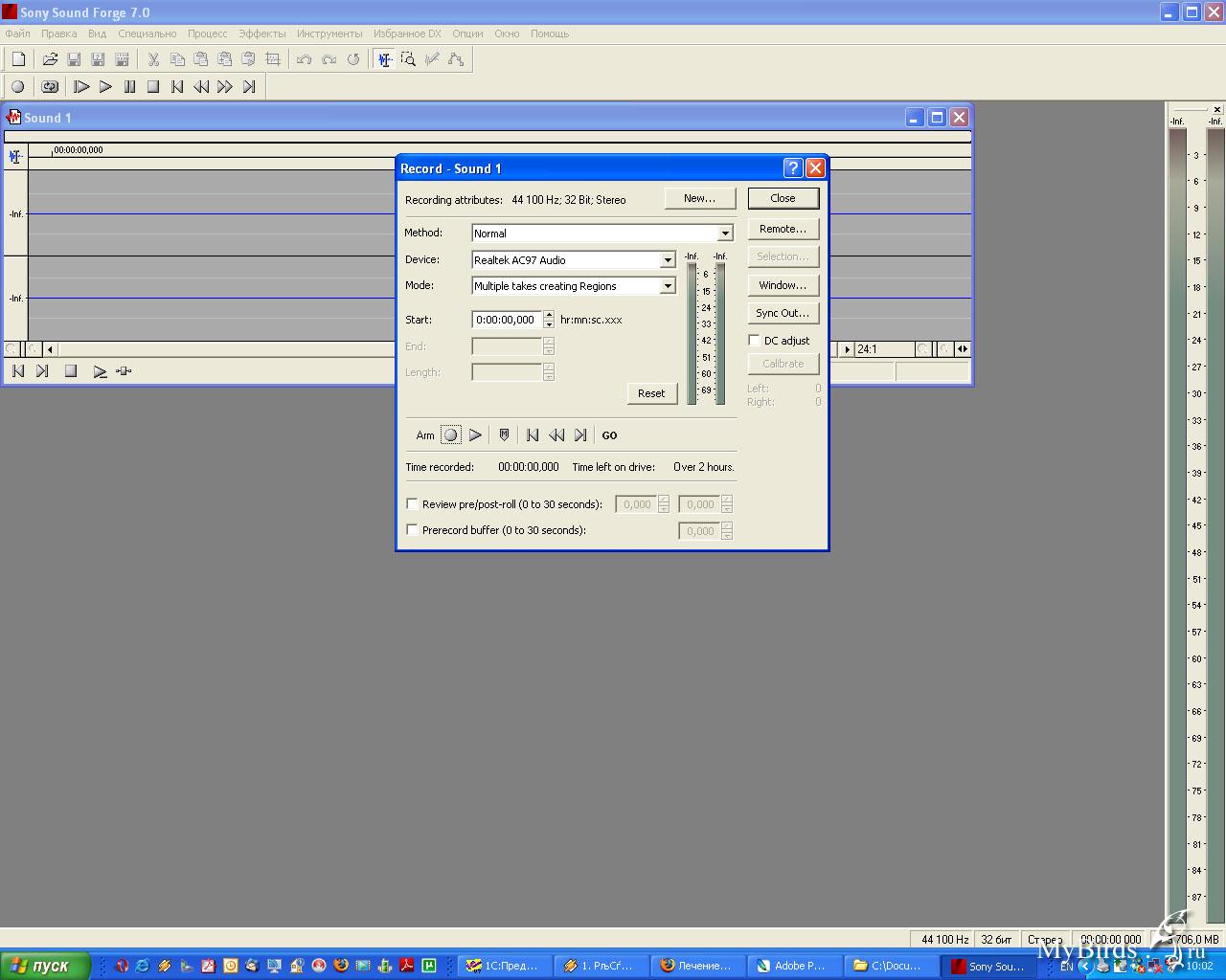Viewport: 1226px width, 980px height.
Task: Create a new file with the New toolbar icon
Action: tap(18, 59)
